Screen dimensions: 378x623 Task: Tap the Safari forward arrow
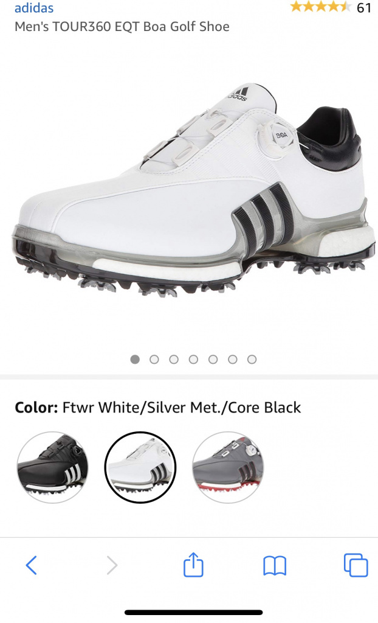(112, 565)
